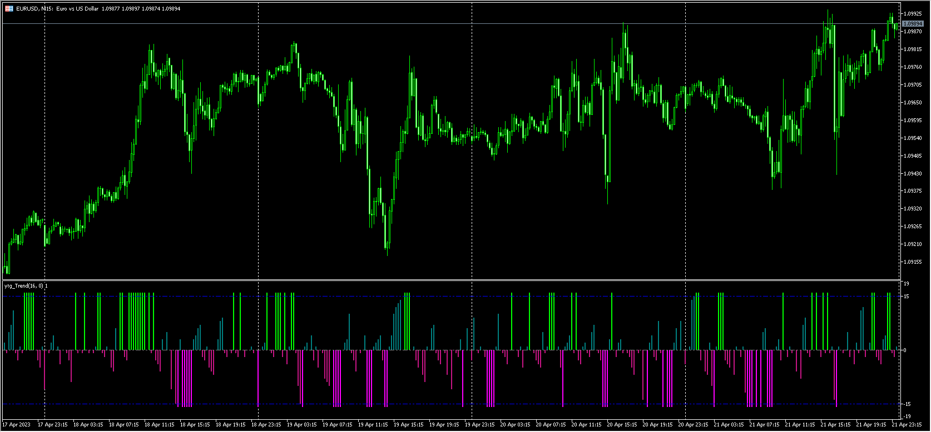The image size is (931, 432).
Task: Click the indicator scale value 15
Action: coord(906,297)
